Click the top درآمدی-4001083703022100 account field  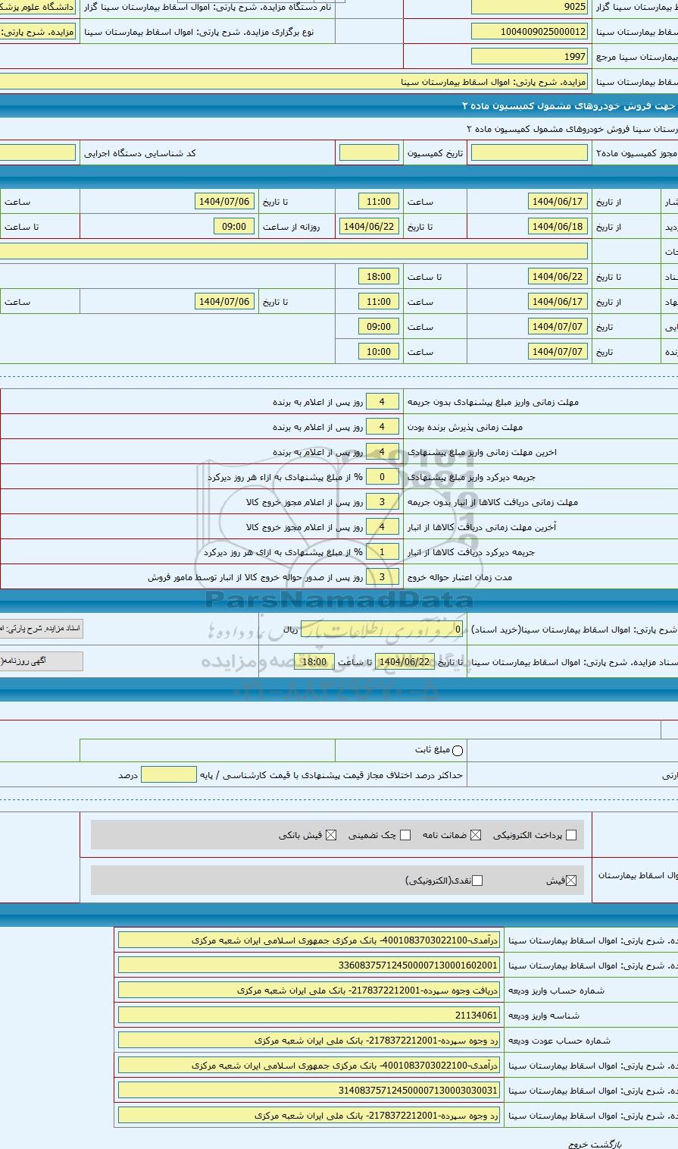(309, 940)
